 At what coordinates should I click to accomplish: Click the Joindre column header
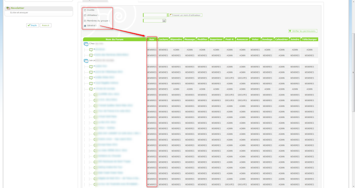coord(295,39)
